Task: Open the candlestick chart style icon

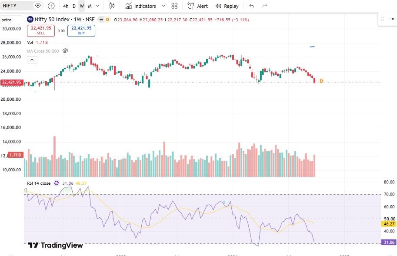Action: (112, 6)
